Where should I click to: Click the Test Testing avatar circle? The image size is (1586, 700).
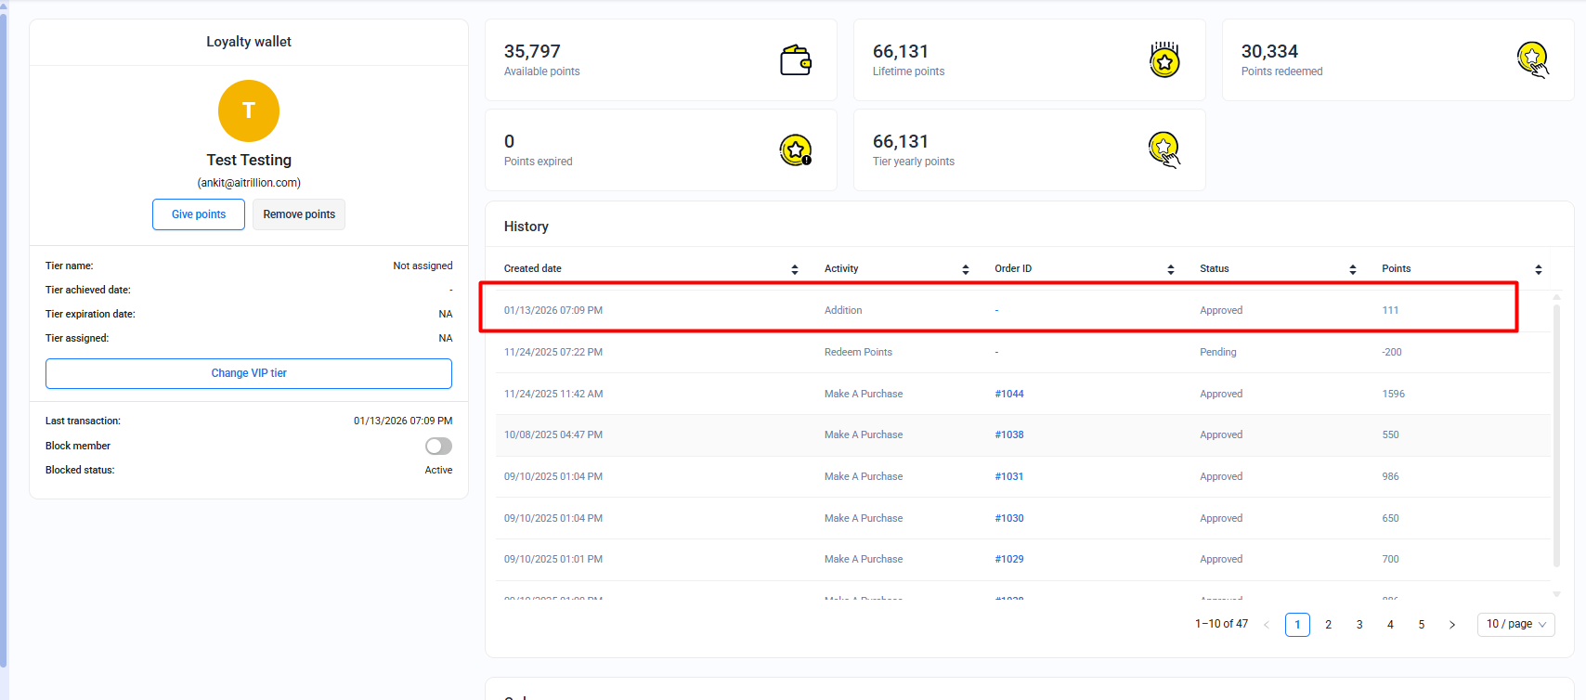(249, 110)
